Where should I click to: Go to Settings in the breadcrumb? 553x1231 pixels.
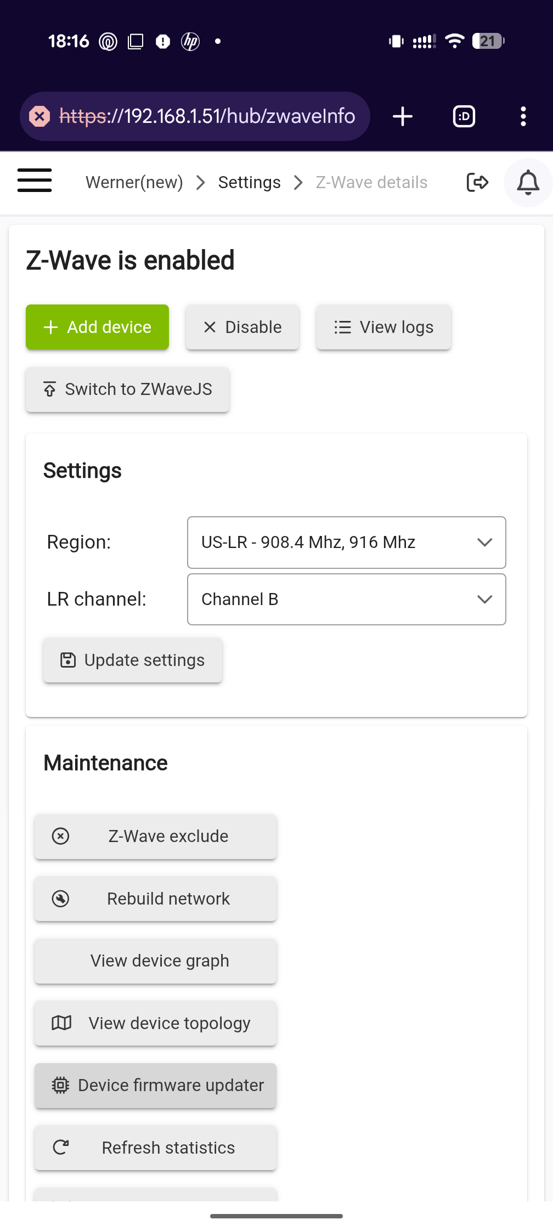click(x=250, y=182)
